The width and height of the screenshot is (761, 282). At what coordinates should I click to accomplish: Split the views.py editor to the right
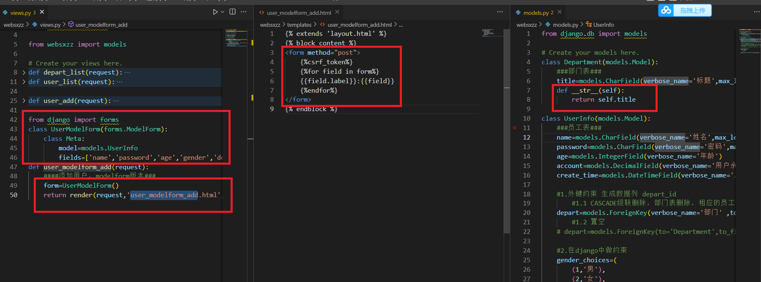233,12
